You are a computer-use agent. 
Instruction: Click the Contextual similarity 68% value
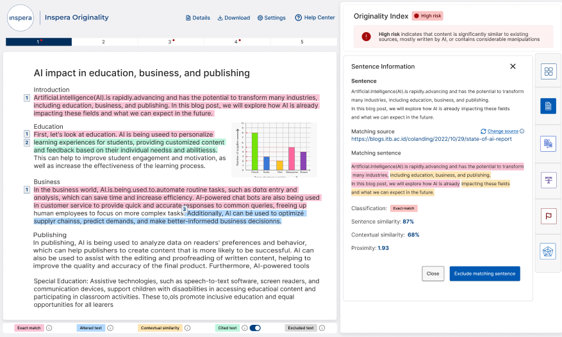click(x=413, y=235)
